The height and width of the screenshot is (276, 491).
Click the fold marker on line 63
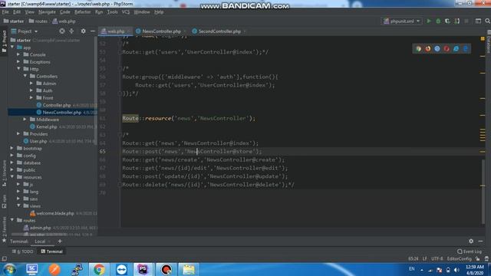[120, 135]
